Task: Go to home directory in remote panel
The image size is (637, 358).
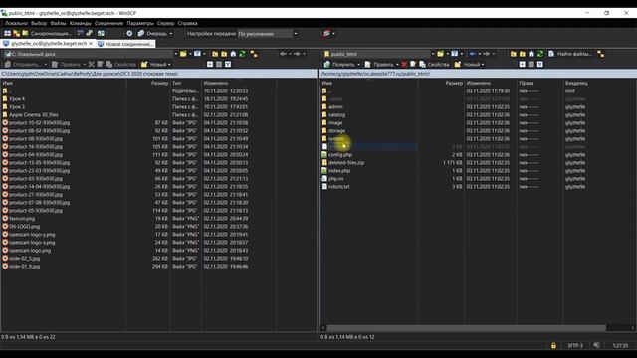Action: [x=531, y=54]
